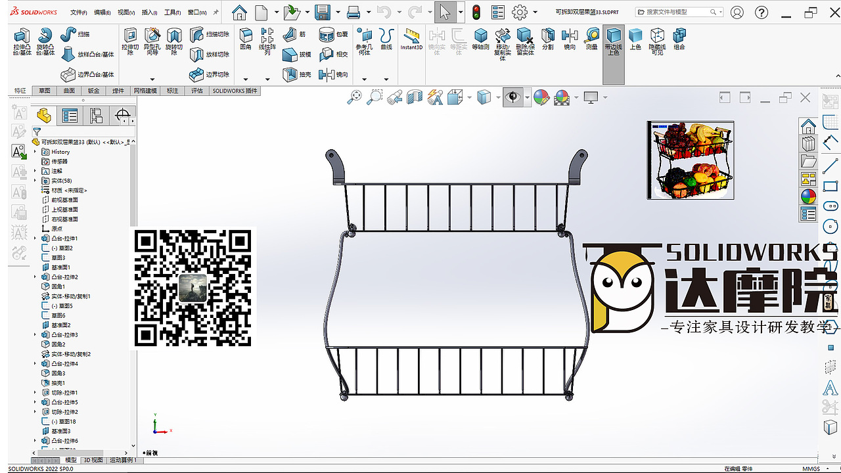Open the user account login button
Image resolution: width=841 pixels, height=473 pixels.
click(737, 12)
